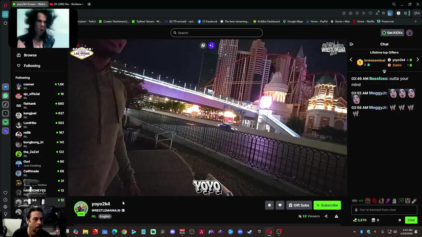Click the Gift Subs button
The width and height of the screenshot is (422, 237).
tap(299, 205)
